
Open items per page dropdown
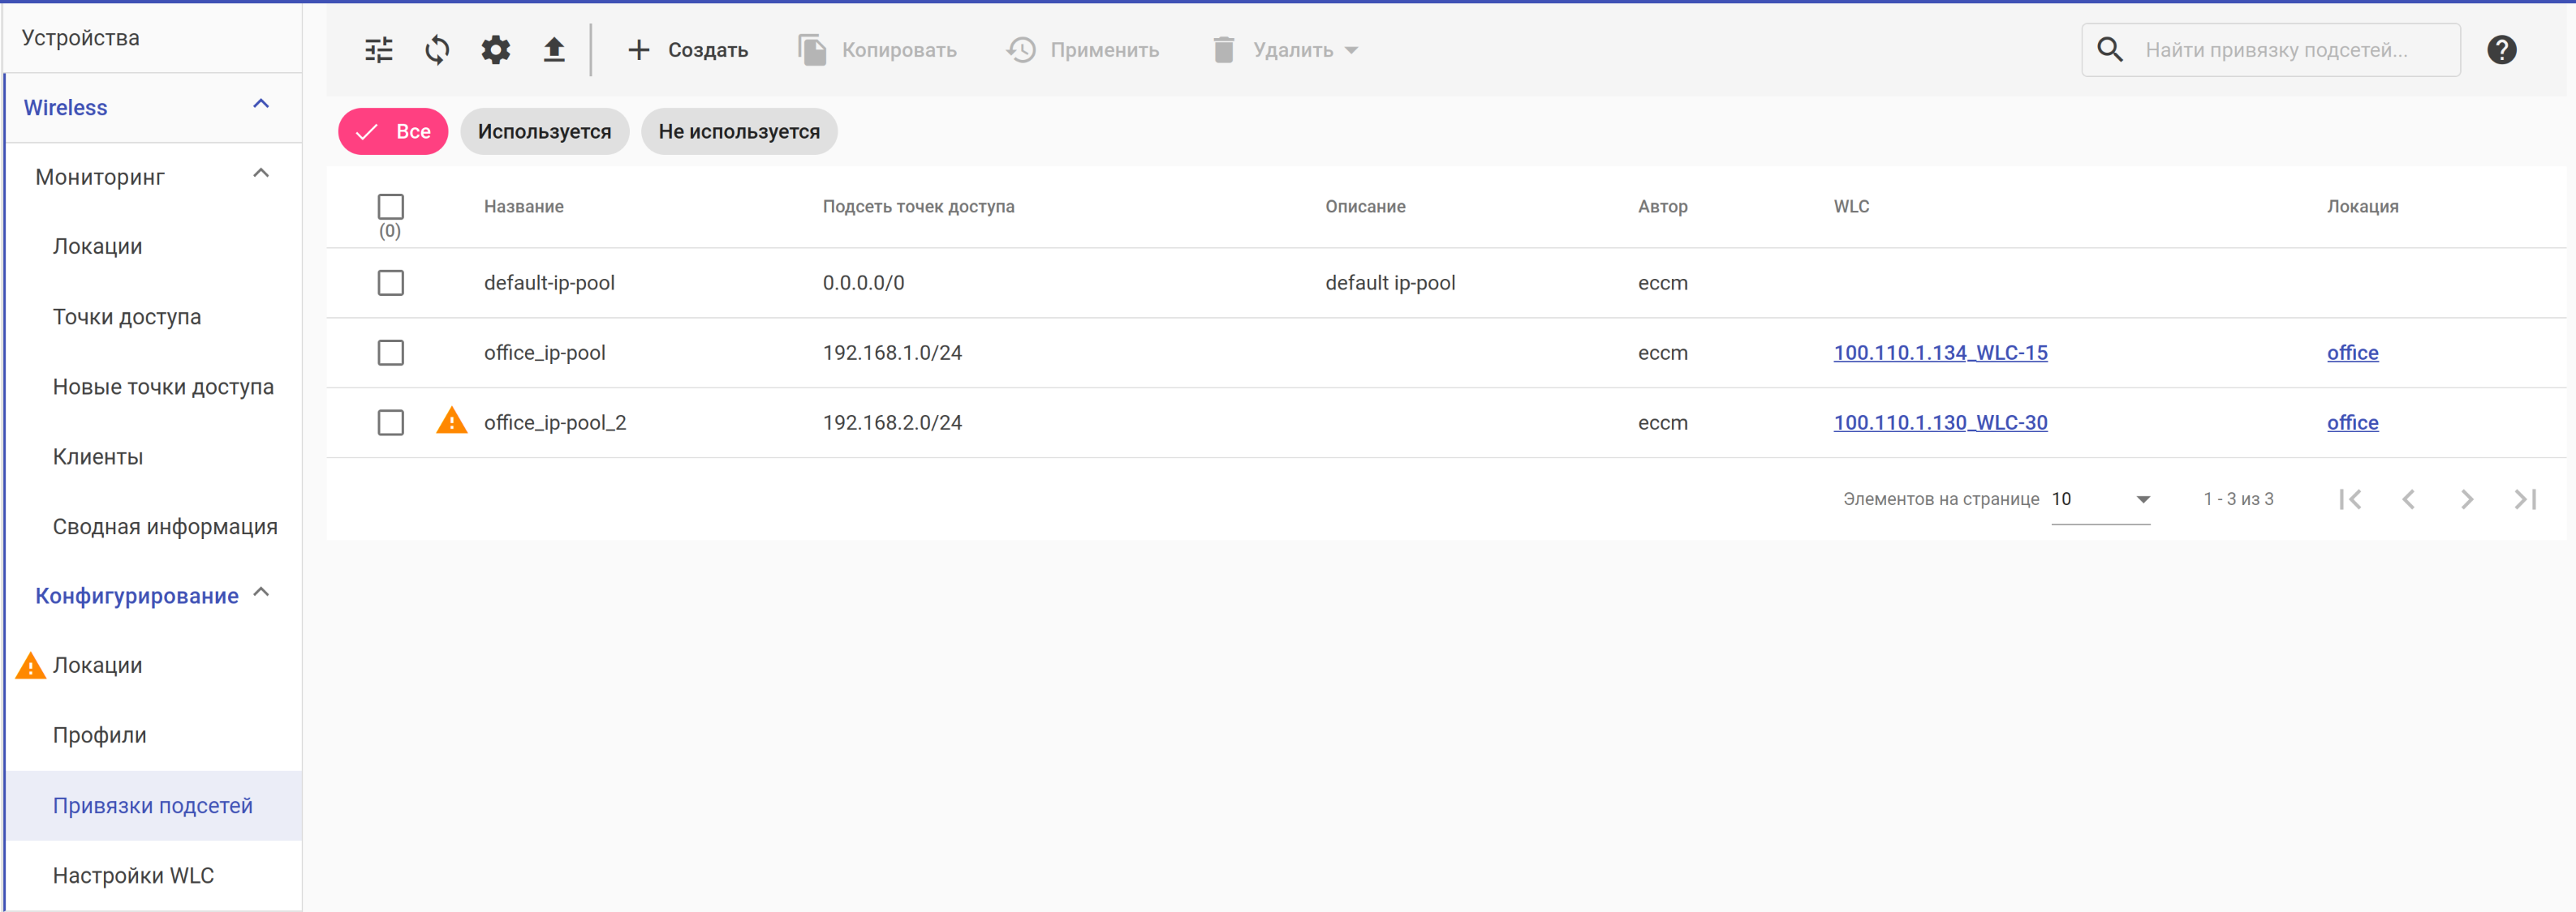[2100, 499]
